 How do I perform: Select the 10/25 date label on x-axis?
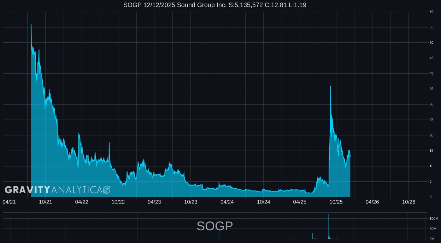coord(336,202)
